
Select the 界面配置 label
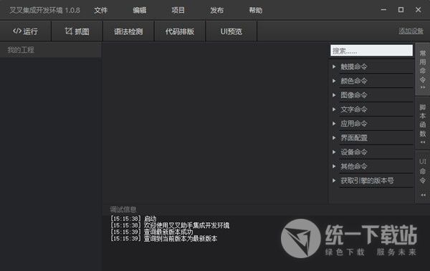tap(354, 138)
